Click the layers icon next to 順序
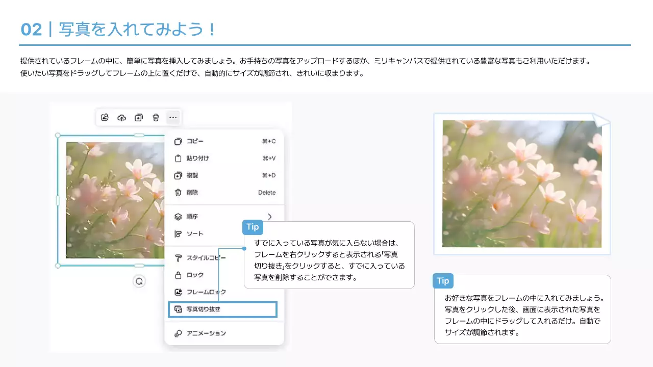Screen dimensions: 653x367 click(178, 216)
